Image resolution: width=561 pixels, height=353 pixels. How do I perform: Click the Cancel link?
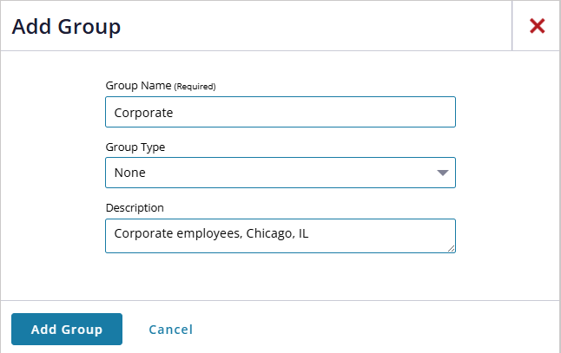tap(170, 330)
